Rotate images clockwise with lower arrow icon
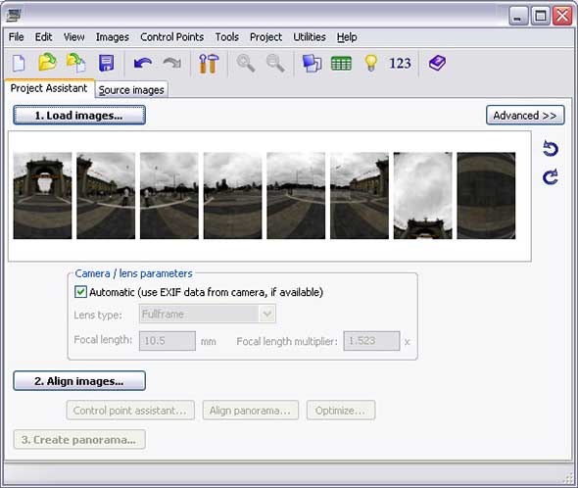 (x=551, y=177)
